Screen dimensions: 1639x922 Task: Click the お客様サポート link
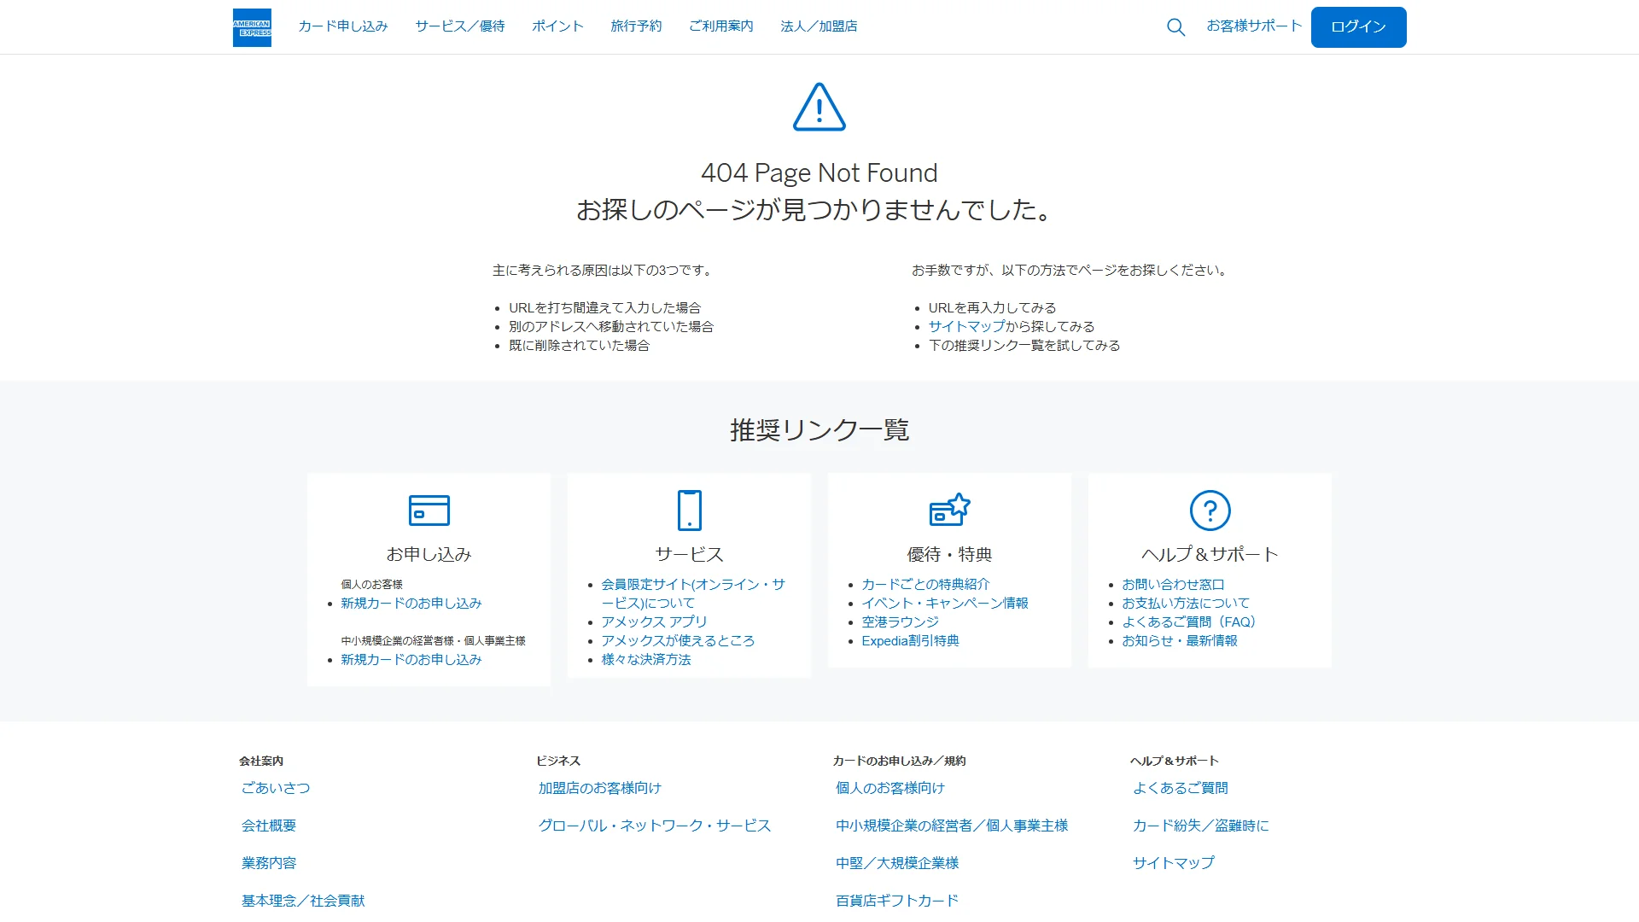click(1254, 26)
